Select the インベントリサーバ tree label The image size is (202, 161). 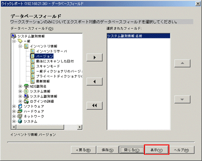[52, 51]
